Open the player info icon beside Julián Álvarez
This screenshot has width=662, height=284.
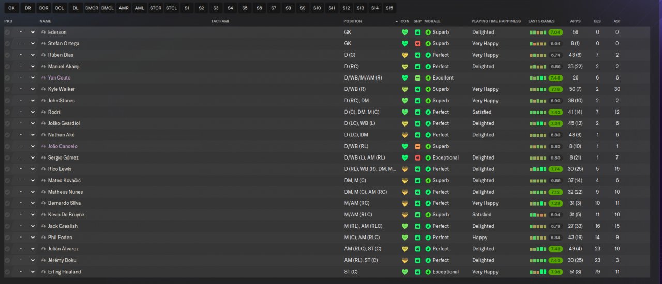point(43,249)
